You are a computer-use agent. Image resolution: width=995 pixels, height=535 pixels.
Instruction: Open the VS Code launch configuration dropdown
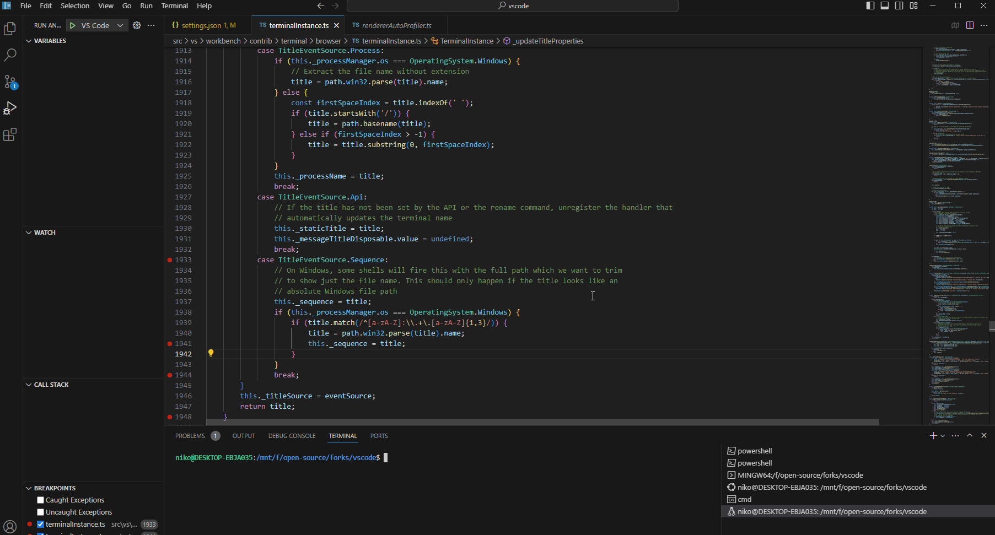click(120, 25)
